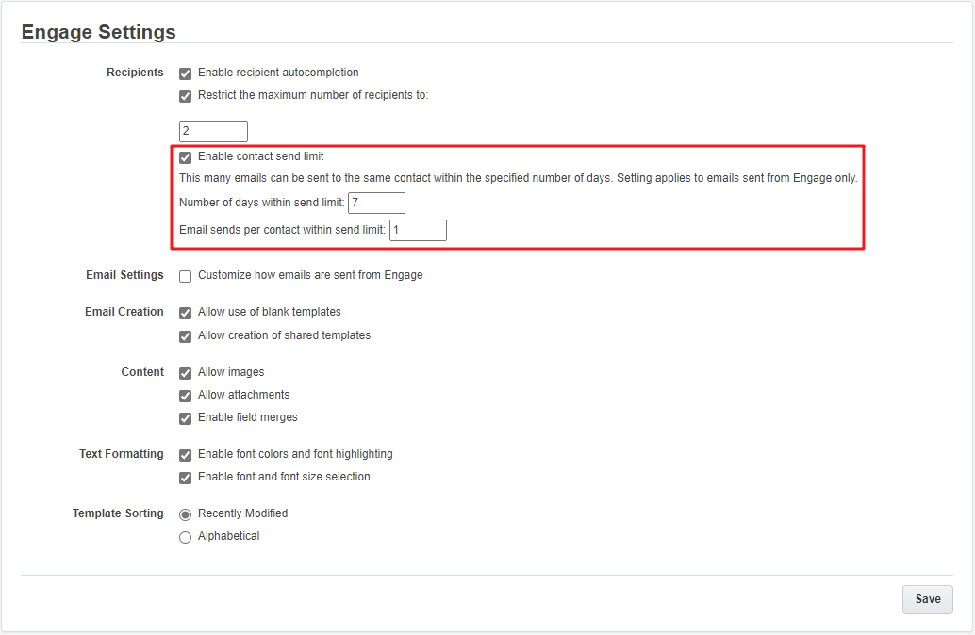
Task: Disable the Enable field merges checkbox
Action: click(x=186, y=418)
